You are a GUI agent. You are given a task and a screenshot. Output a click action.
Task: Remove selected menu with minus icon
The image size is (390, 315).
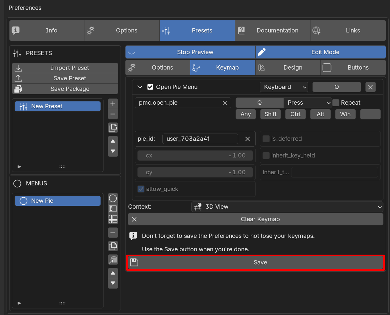click(113, 233)
